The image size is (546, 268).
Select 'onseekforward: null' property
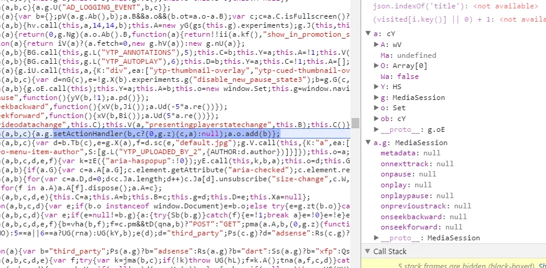pos(421,227)
